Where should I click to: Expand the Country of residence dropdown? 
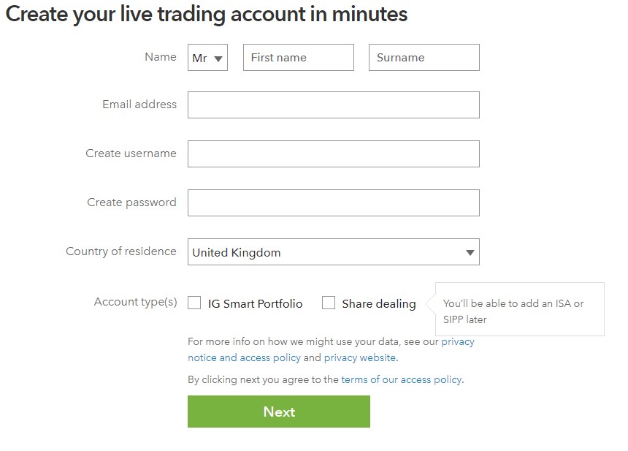point(333,251)
